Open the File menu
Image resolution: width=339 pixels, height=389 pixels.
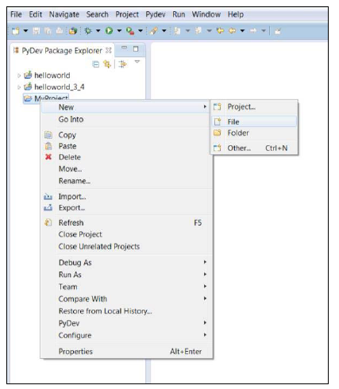pos(16,14)
